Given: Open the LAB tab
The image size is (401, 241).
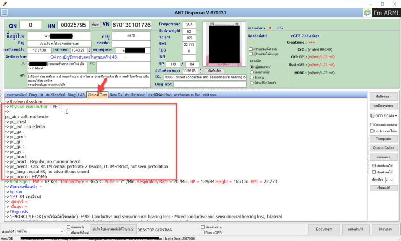Looking at the screenshot, I should coord(81,95).
